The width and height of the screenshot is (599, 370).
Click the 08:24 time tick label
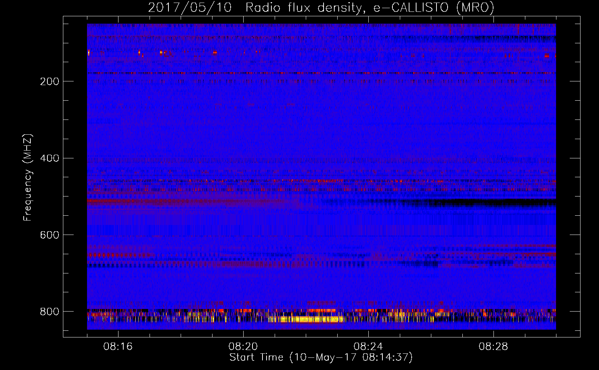click(368, 346)
